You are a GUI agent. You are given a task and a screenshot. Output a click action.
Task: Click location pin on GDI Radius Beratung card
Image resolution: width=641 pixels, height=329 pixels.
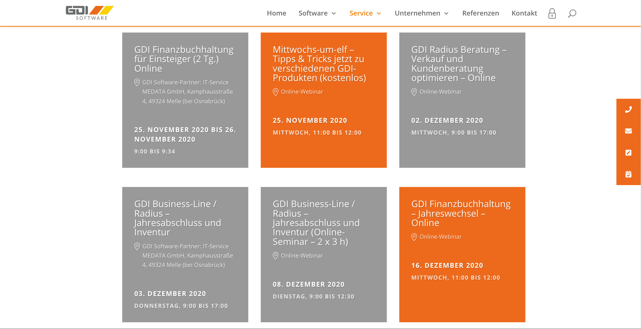[x=414, y=92]
